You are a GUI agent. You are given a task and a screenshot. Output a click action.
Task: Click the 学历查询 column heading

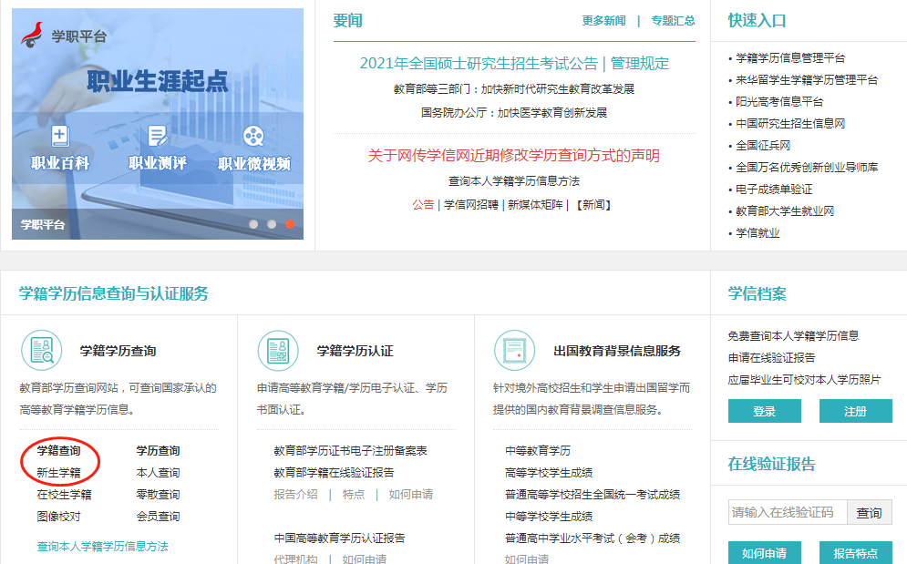[x=158, y=451]
